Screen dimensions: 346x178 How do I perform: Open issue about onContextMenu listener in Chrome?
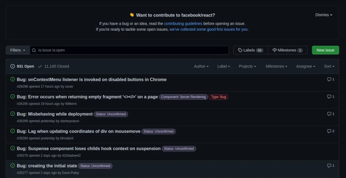click(92, 79)
